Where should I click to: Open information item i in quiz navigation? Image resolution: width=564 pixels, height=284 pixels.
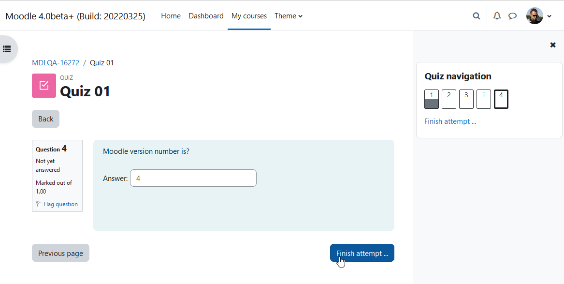coord(484,99)
